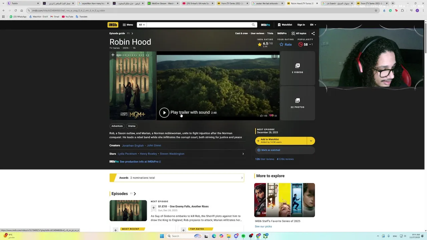Image resolution: width=427 pixels, height=240 pixels.
Task: Click the plus on Top-Rated episode card
Action: point(183,230)
